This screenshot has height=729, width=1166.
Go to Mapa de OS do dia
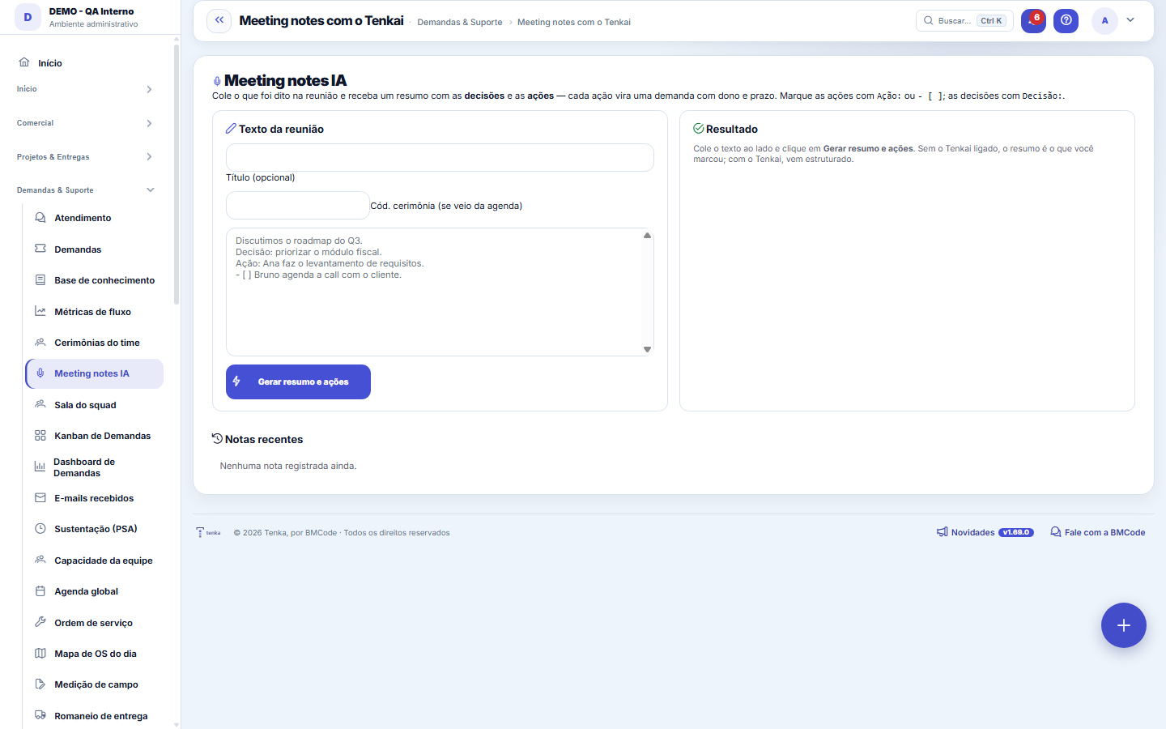tap(95, 654)
